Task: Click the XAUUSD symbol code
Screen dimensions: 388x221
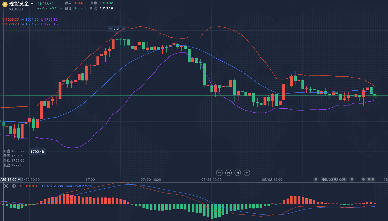Action: point(16,9)
